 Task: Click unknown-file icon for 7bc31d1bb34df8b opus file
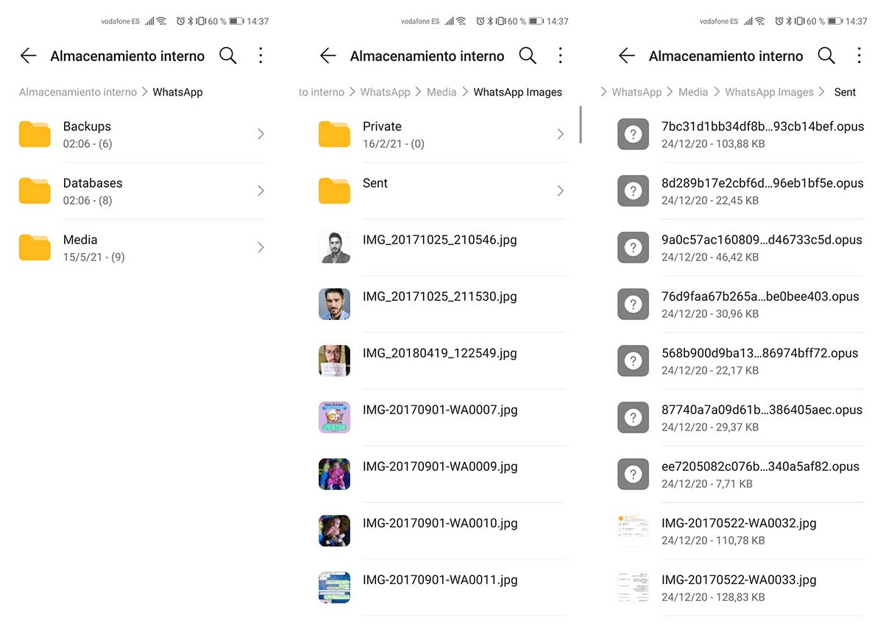(633, 135)
